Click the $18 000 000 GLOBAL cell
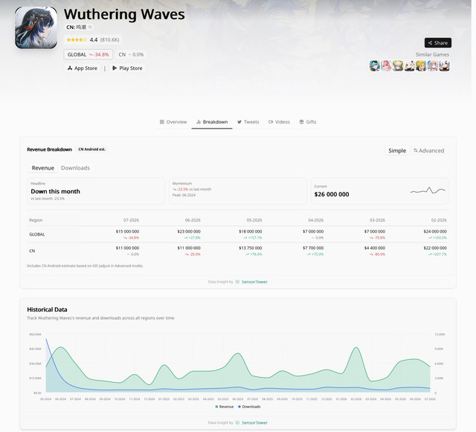The height and width of the screenshot is (432, 476). click(250, 231)
